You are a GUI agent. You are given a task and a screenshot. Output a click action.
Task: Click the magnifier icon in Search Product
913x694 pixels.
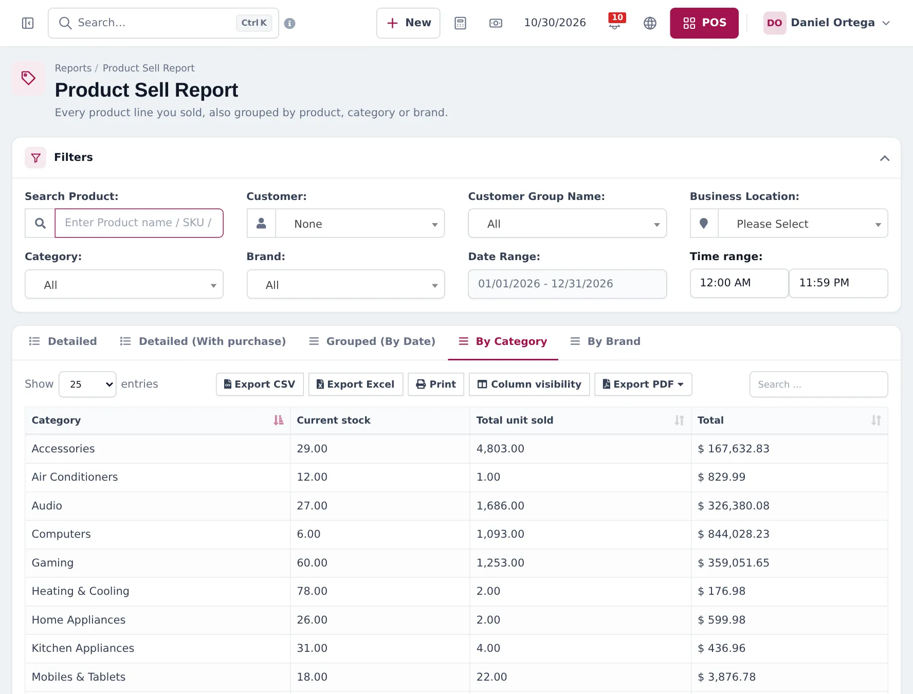[x=40, y=223]
